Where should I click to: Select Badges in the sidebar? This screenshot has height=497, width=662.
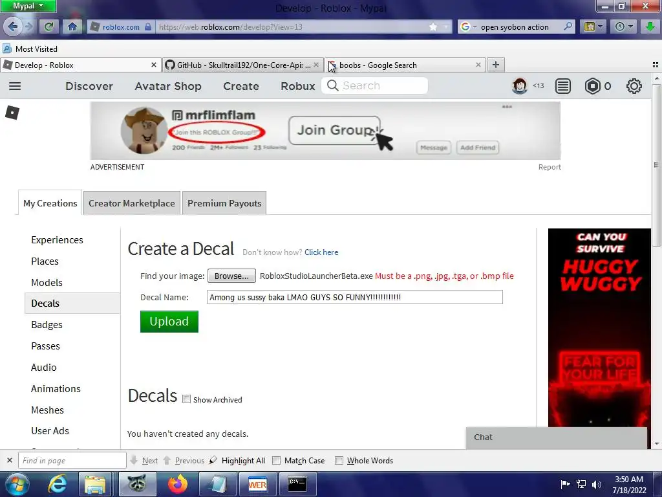tap(47, 325)
